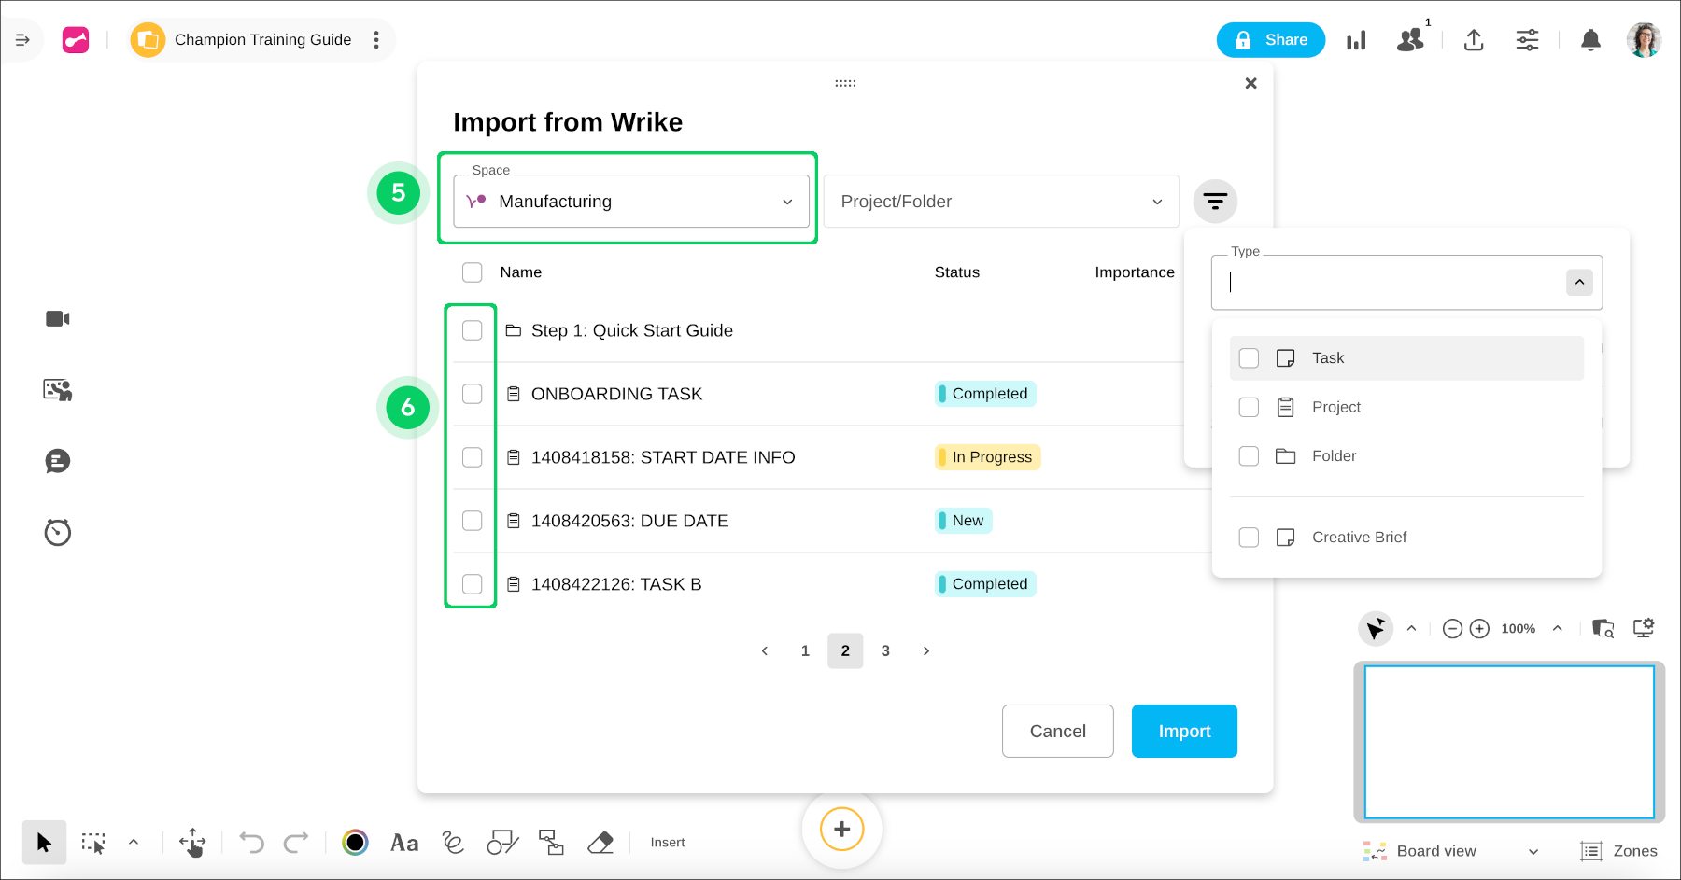
Task: Go to previous page arrow
Action: coord(765,651)
